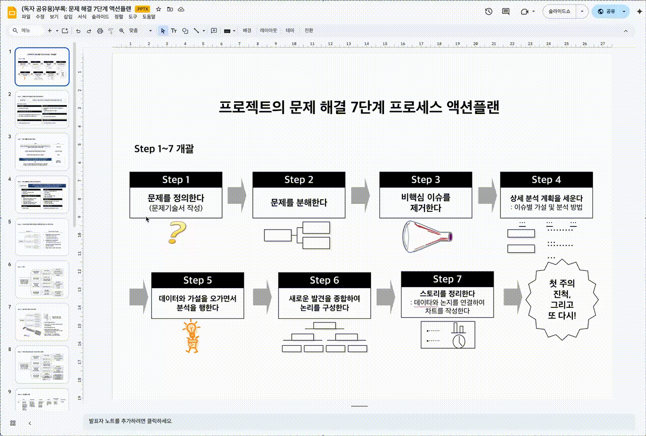The height and width of the screenshot is (436, 646).
Task: Switch to grid view of slides
Action: tap(13, 422)
